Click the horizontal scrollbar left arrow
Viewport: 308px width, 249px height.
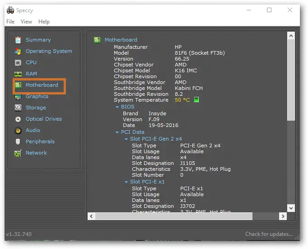point(91,216)
